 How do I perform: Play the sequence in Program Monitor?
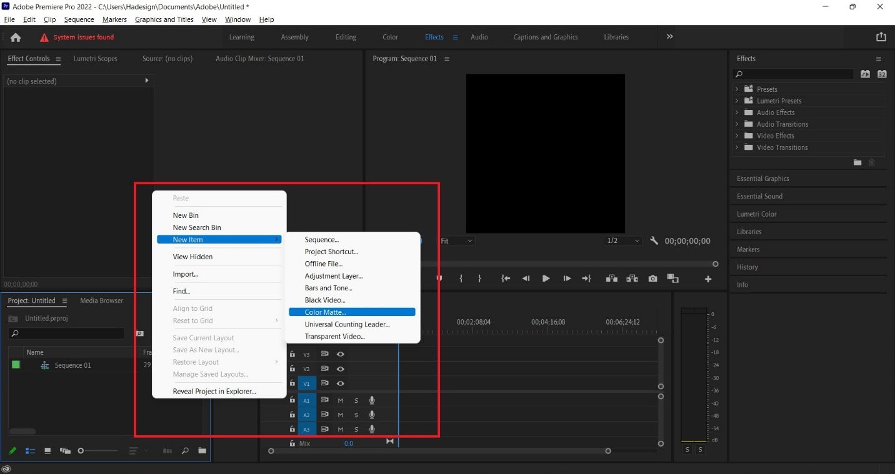pyautogui.click(x=546, y=279)
